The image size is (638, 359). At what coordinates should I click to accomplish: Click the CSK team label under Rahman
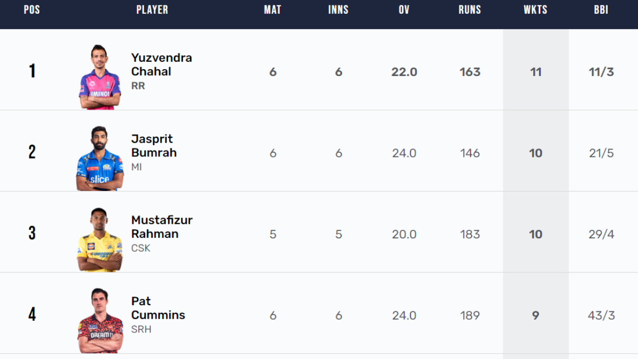point(141,248)
